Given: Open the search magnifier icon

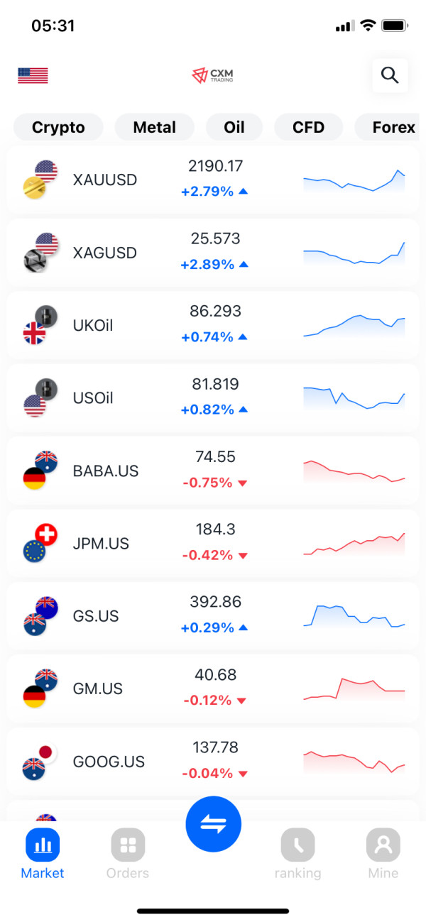Looking at the screenshot, I should (x=390, y=75).
